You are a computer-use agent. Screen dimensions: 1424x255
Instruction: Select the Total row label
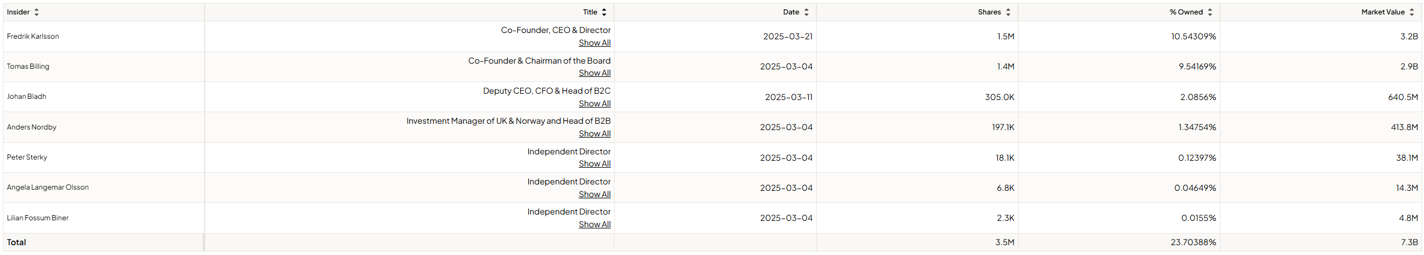click(x=16, y=242)
